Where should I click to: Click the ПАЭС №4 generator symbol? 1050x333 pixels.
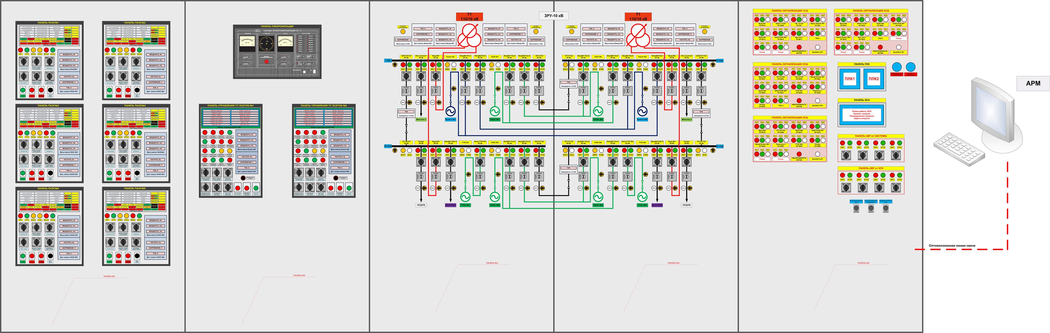point(598,197)
